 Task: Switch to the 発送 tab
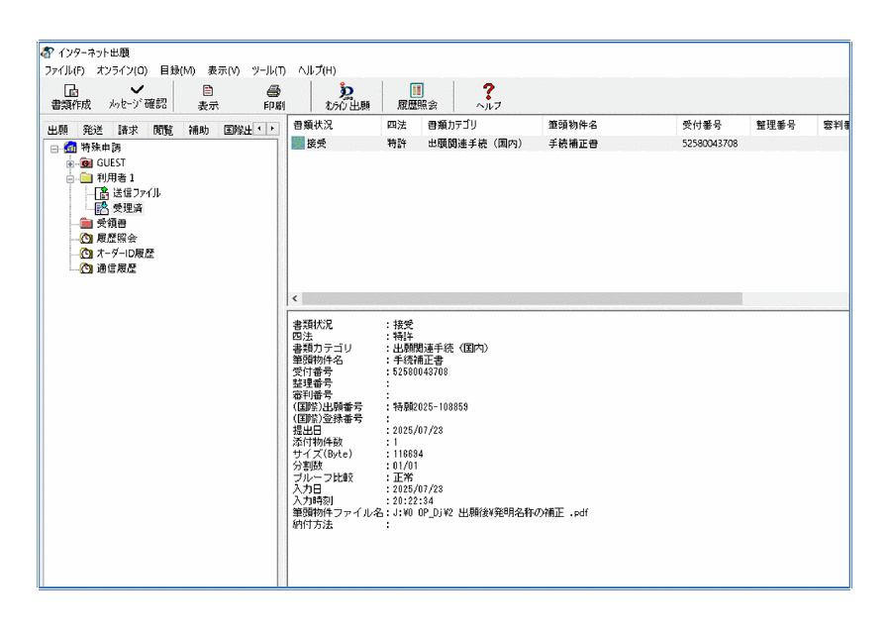[x=92, y=130]
